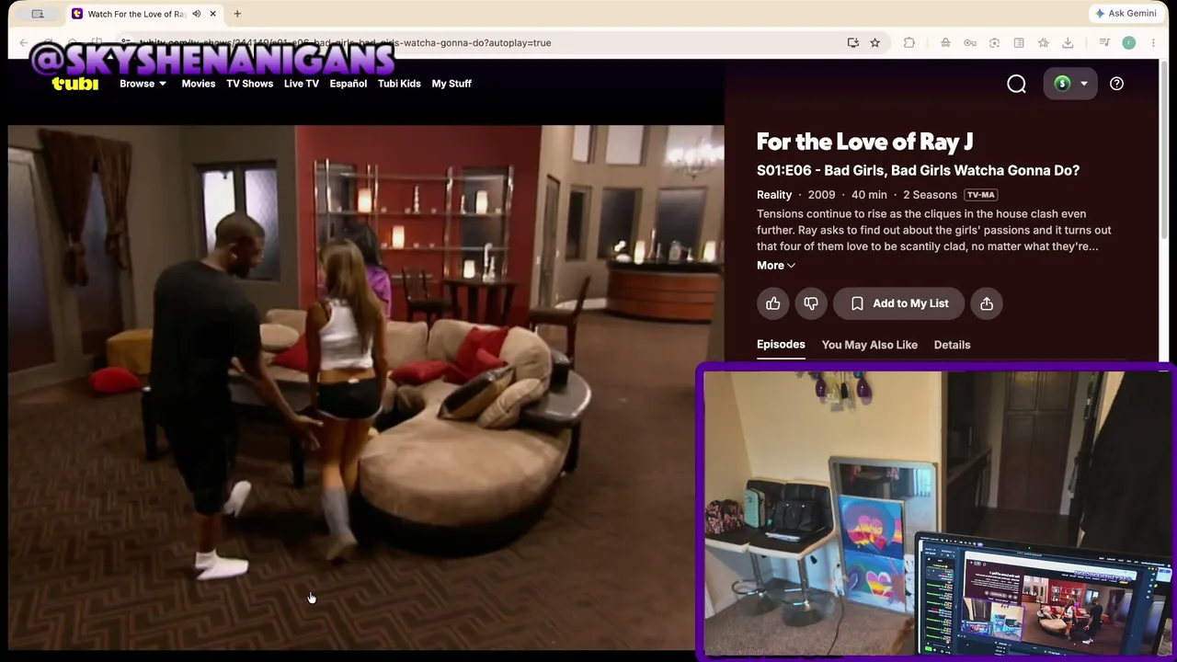The image size is (1177, 662).
Task: Click the favorites star extension icon in toolbar
Action: click(x=1044, y=42)
